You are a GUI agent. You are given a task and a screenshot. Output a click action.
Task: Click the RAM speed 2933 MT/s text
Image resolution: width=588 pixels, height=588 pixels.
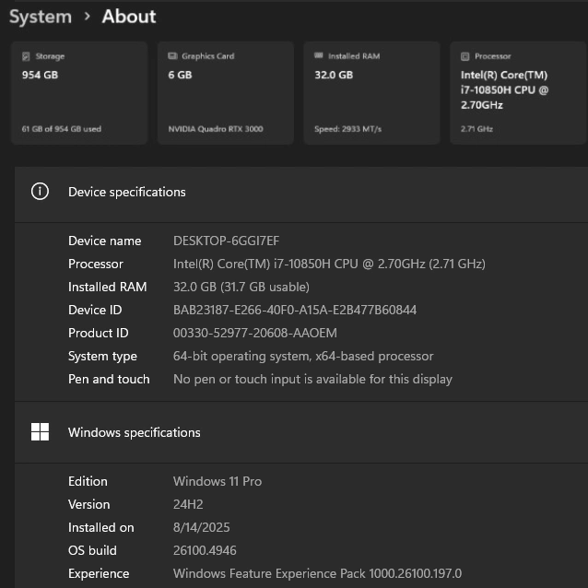(x=348, y=129)
